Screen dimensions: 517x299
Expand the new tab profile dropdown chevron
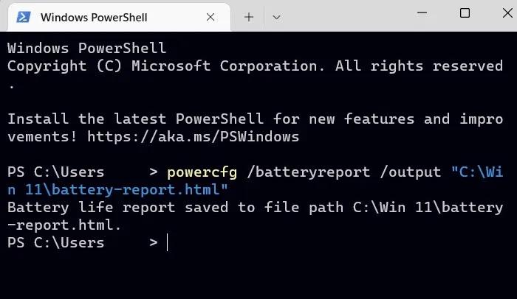276,16
